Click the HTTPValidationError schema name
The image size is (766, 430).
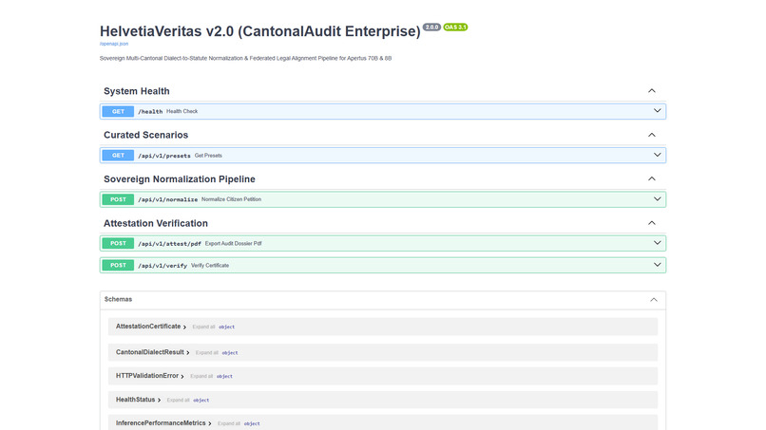coord(147,376)
